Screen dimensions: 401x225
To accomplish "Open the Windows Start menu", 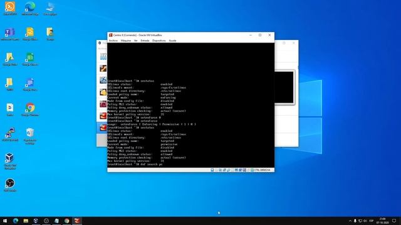I will (5, 221).
